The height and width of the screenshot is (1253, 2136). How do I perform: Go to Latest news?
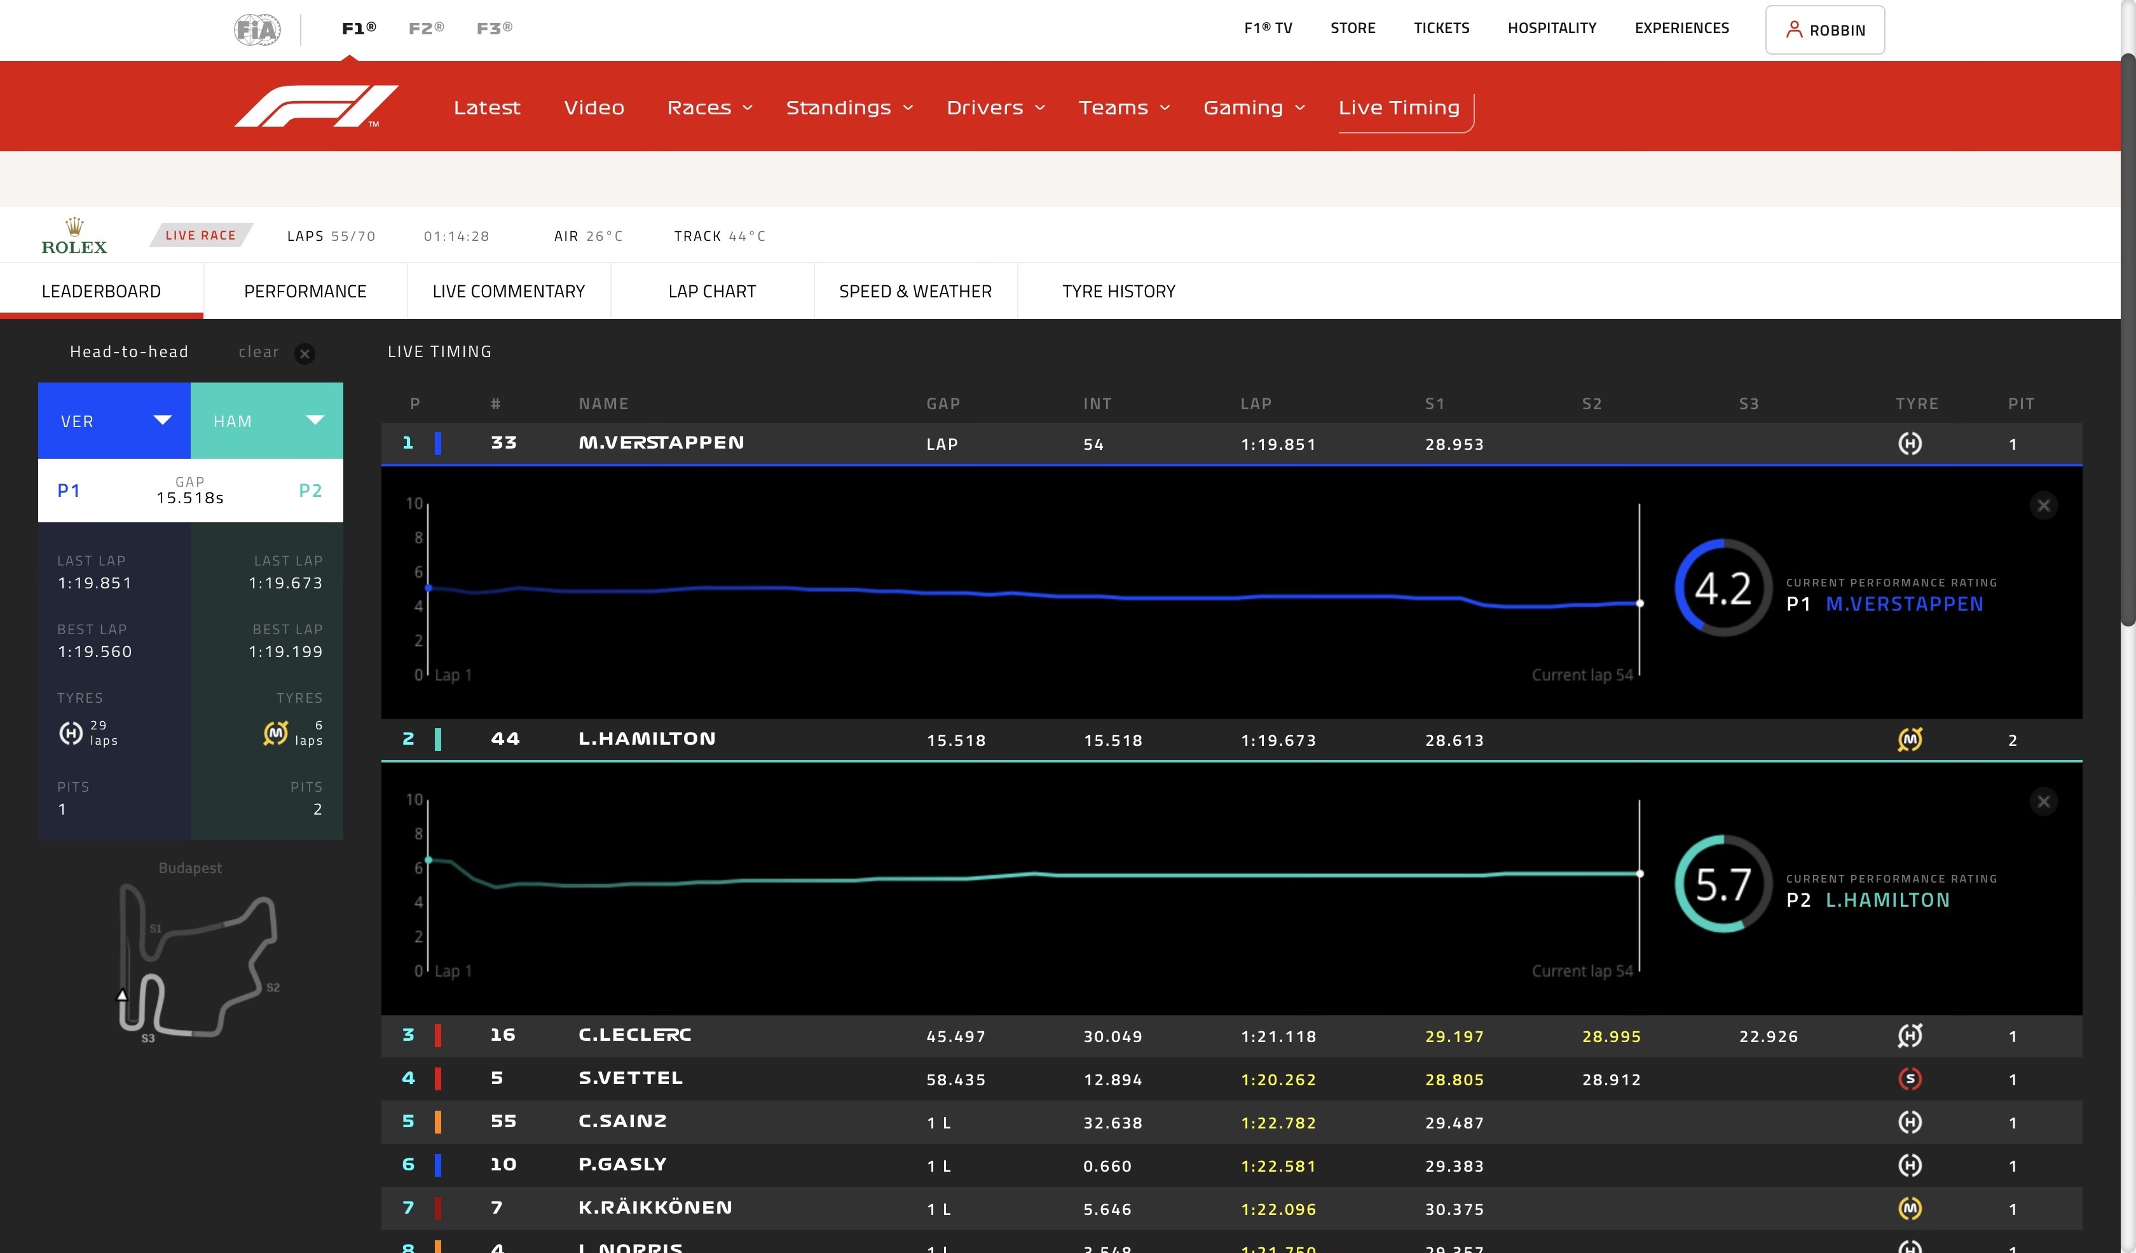(486, 107)
